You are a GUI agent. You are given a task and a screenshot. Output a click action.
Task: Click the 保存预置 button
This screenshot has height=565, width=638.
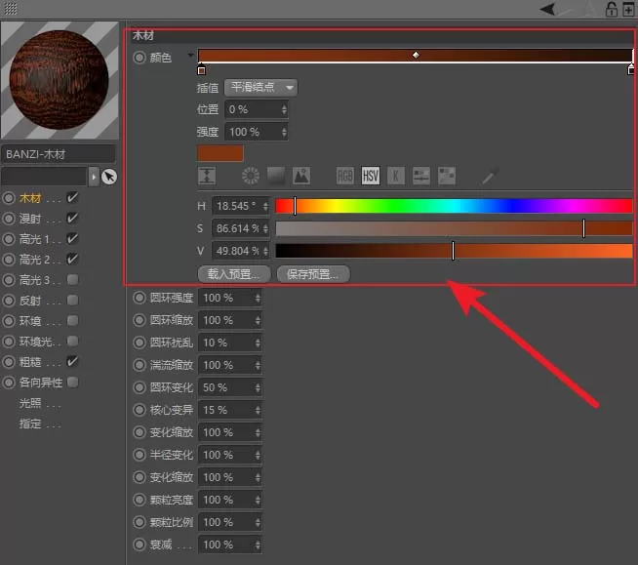coord(313,274)
